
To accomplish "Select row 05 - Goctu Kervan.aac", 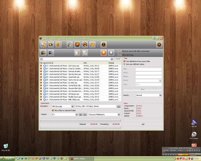I will [x=80, y=80].
